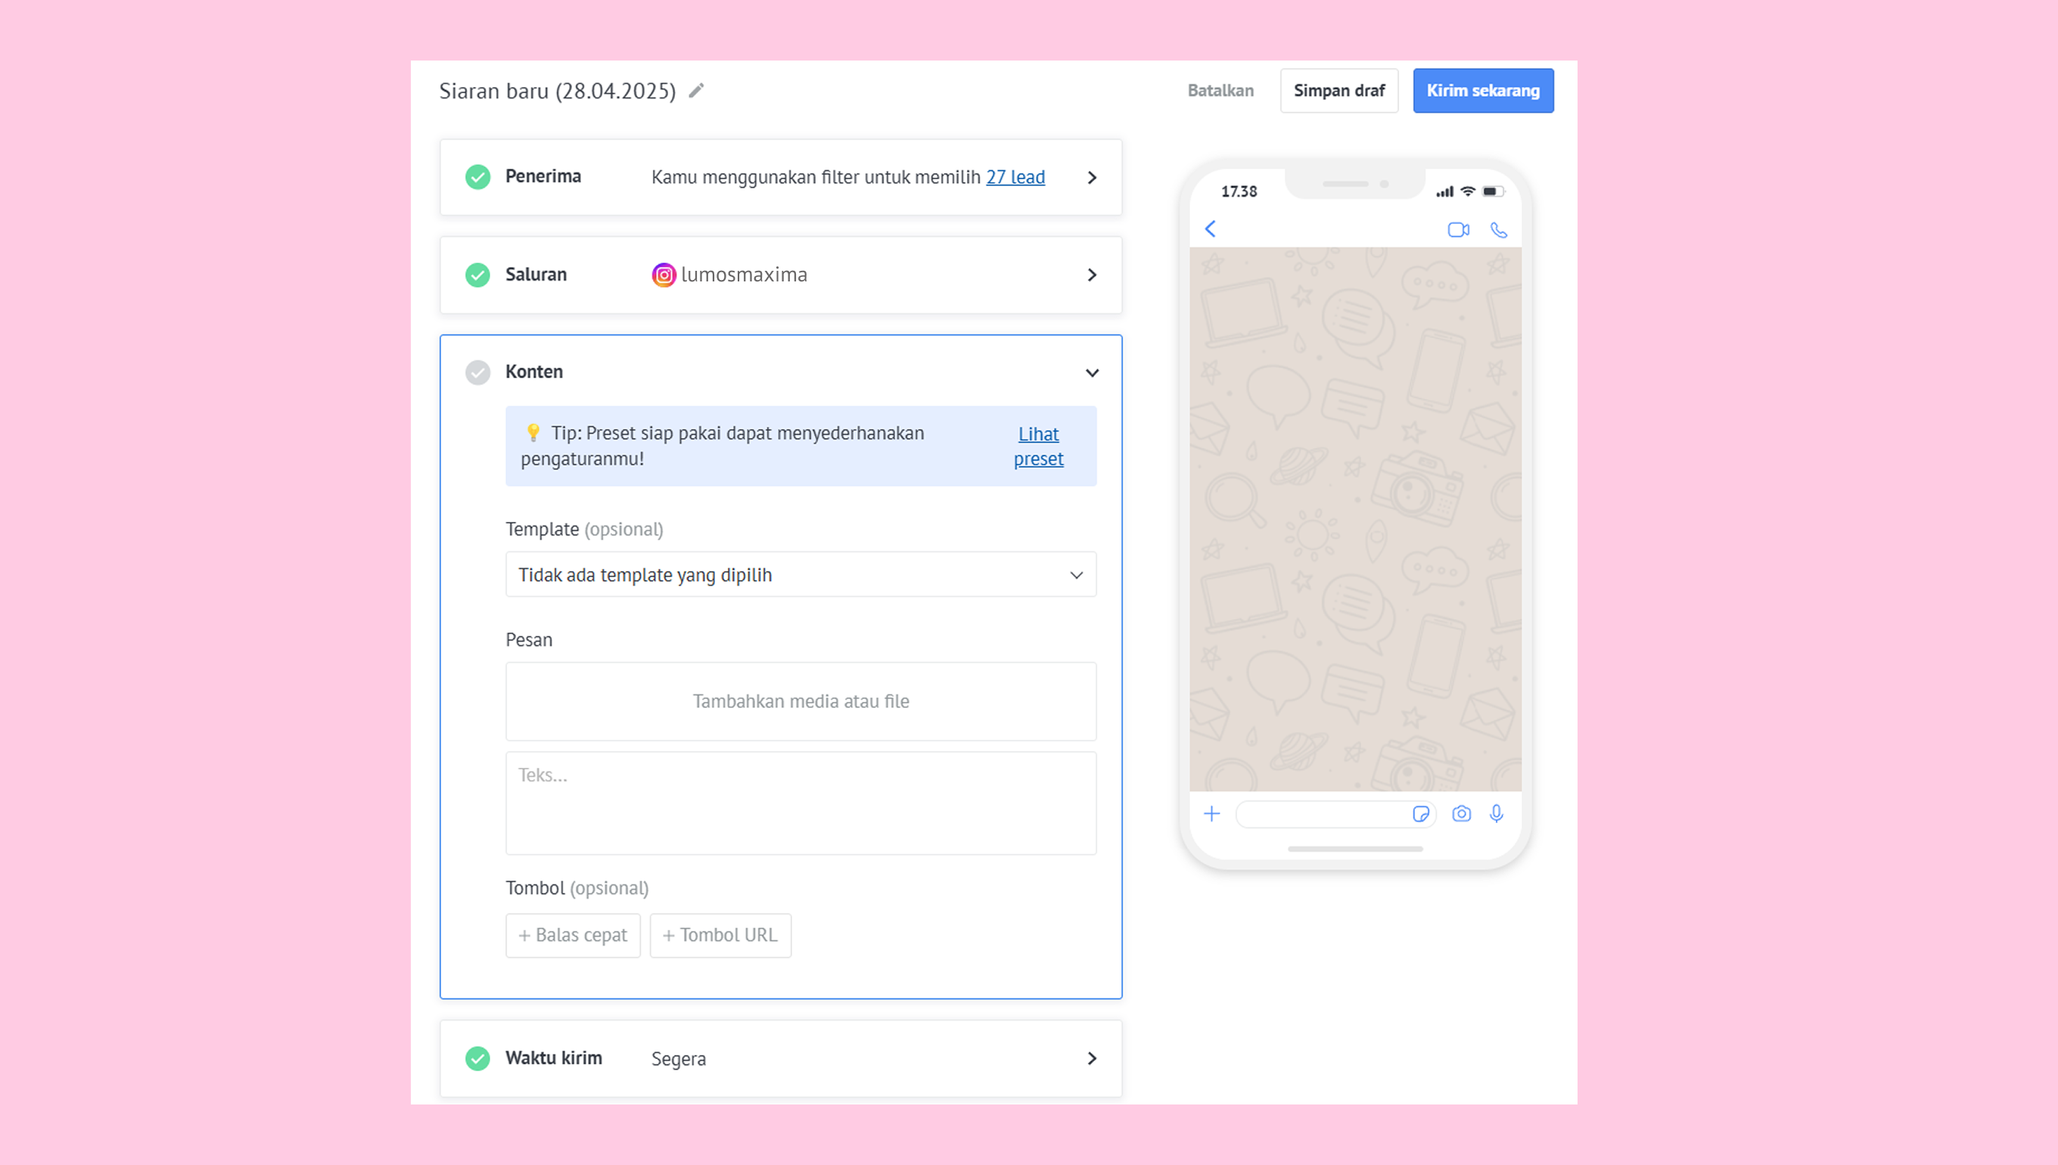Tap the sticker icon in preview input

[x=1420, y=814]
